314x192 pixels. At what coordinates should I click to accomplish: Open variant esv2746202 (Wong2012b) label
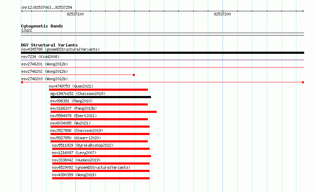[44, 71]
